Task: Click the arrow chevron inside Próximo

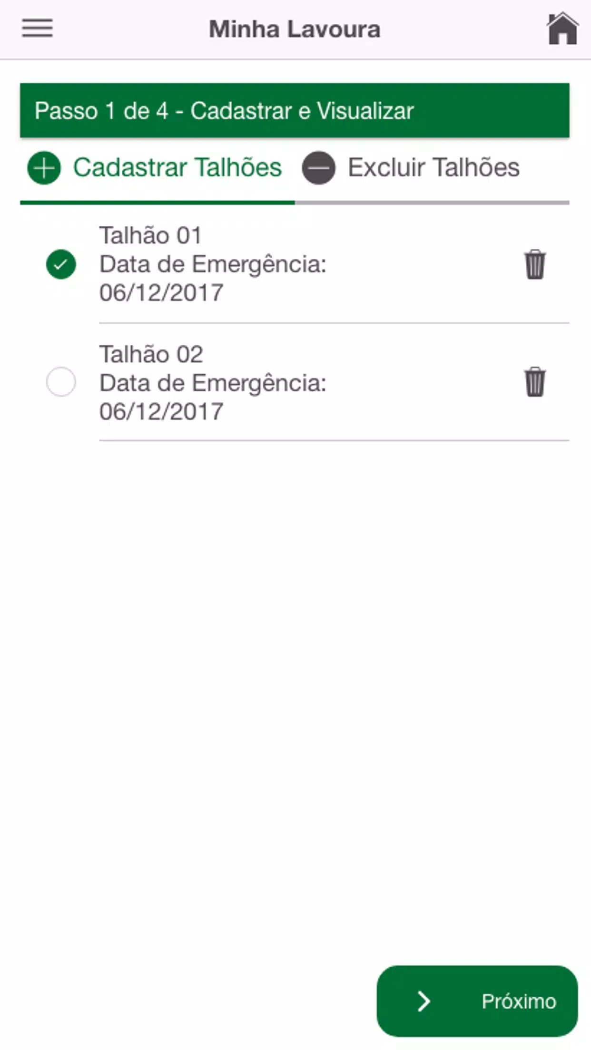Action: tap(424, 1001)
